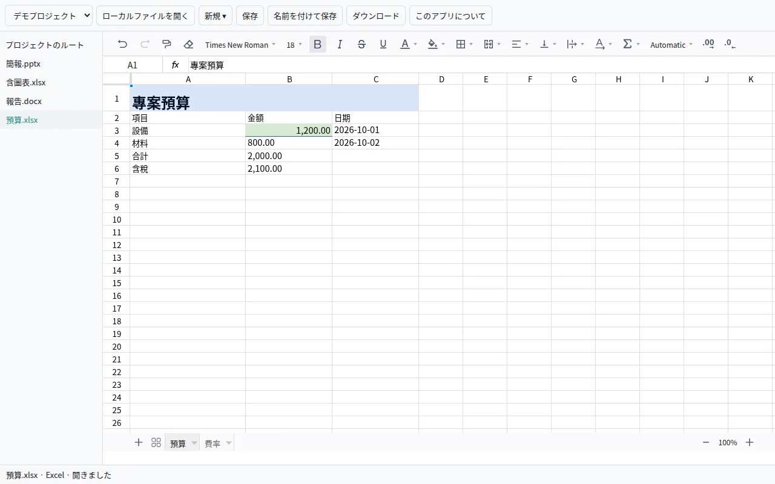This screenshot has height=484, width=775.
Task: Open the horizontal align dropdown arrow
Action: tap(527, 44)
